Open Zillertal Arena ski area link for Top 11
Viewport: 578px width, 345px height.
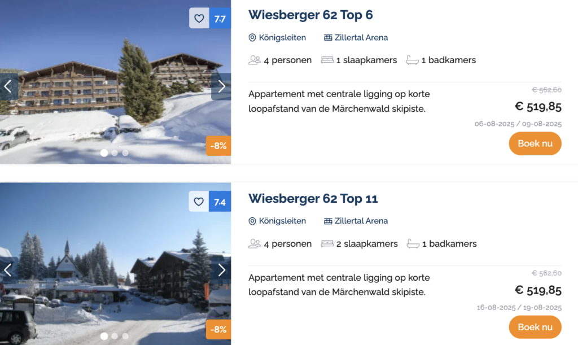[x=356, y=221]
